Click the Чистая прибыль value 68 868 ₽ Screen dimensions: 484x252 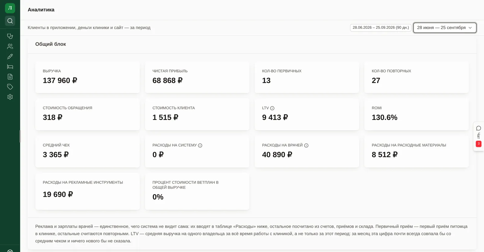[x=167, y=81]
